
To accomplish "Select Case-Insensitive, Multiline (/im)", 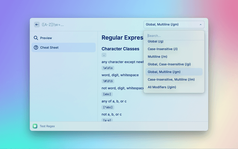I will 171,79.
